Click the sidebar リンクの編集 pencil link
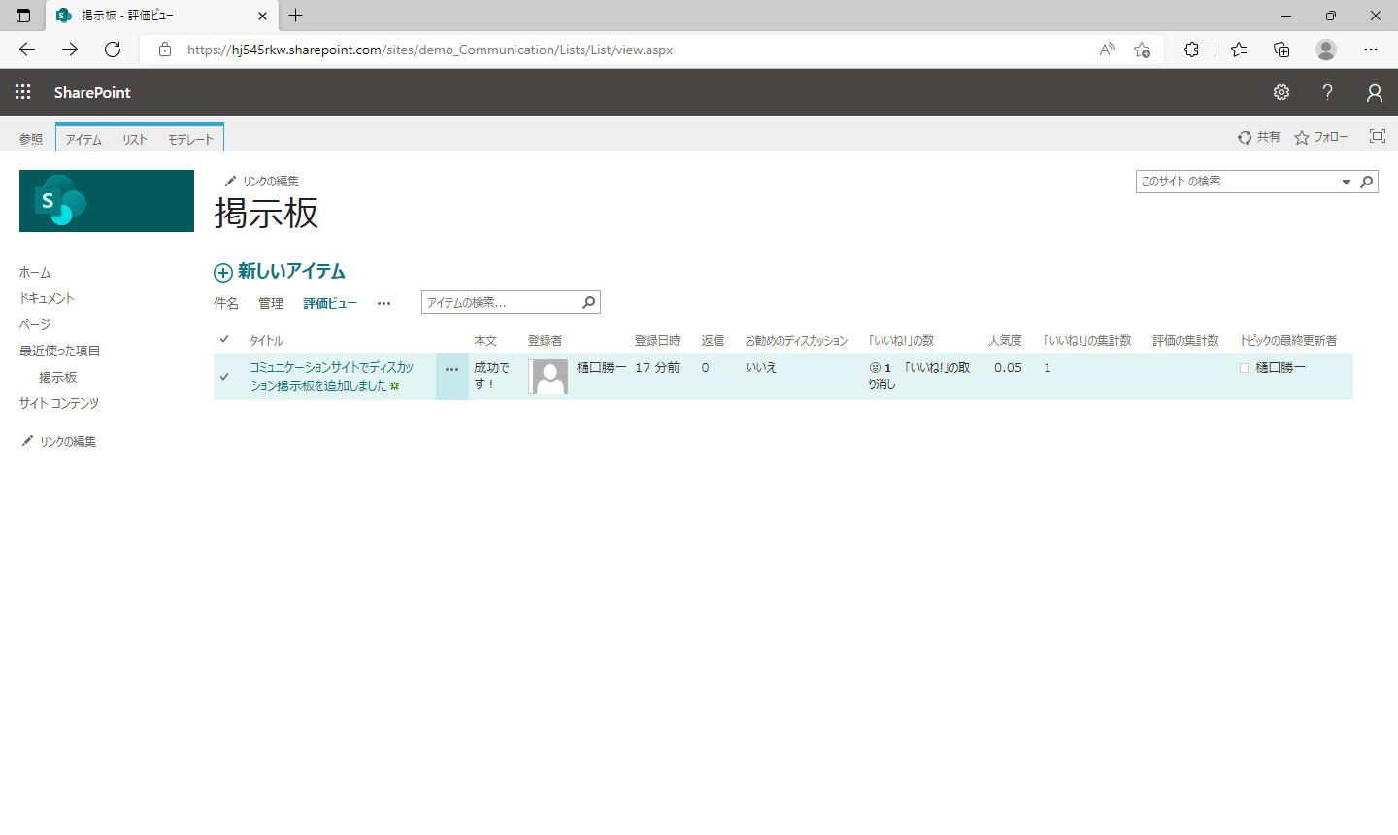1398x835 pixels. (x=59, y=442)
